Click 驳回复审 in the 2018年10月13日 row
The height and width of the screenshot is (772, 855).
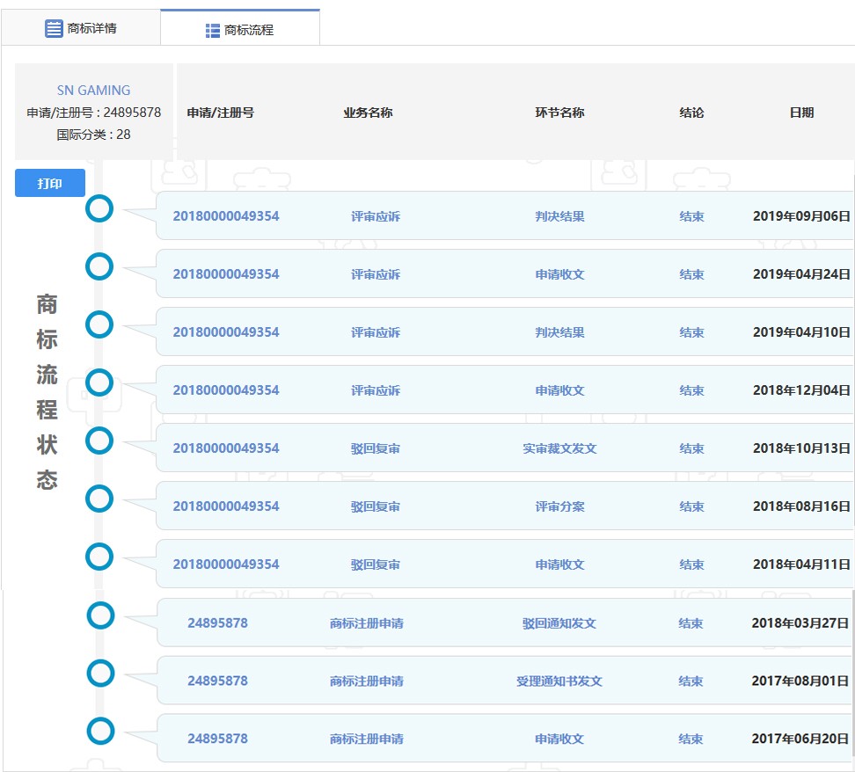[375, 448]
